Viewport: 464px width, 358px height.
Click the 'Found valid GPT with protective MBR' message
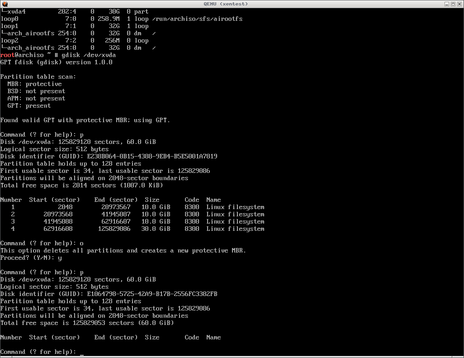(x=85, y=120)
